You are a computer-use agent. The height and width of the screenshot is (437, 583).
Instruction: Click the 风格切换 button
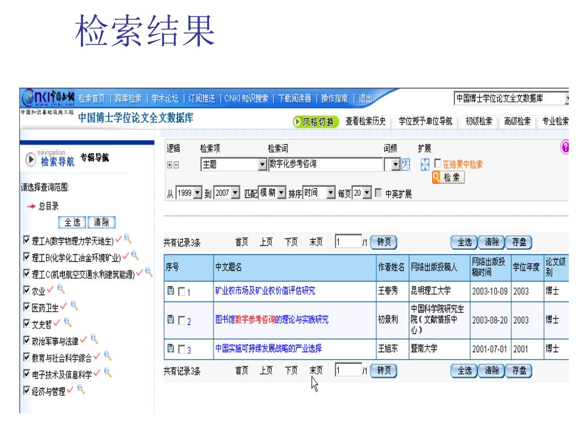[315, 122]
